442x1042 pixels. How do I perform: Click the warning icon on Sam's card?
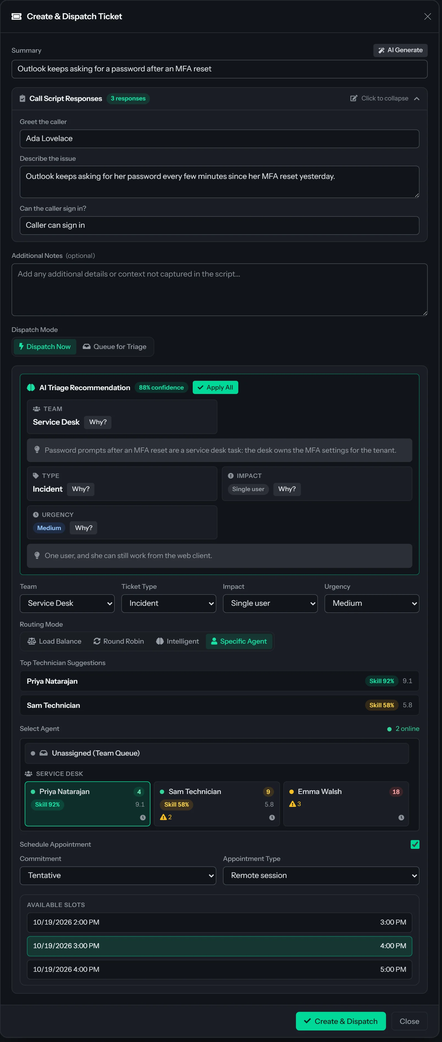click(163, 817)
